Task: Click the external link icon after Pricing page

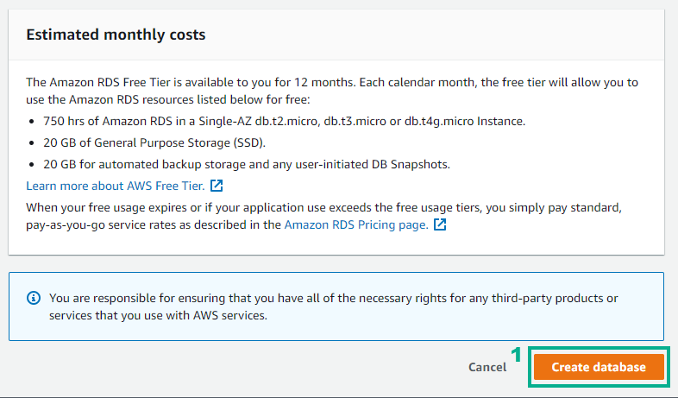Action: [x=440, y=224]
